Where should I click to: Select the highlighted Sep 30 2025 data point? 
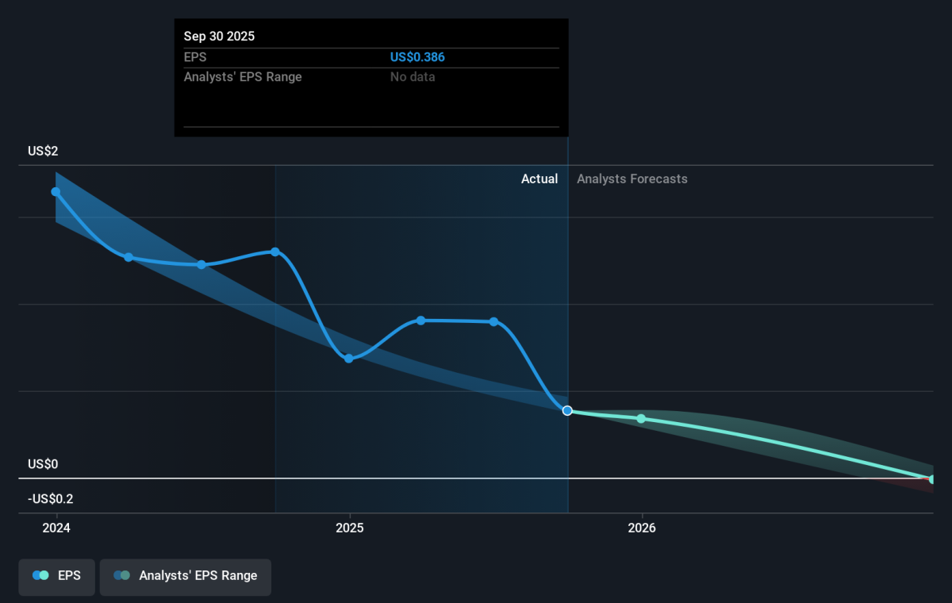[567, 410]
